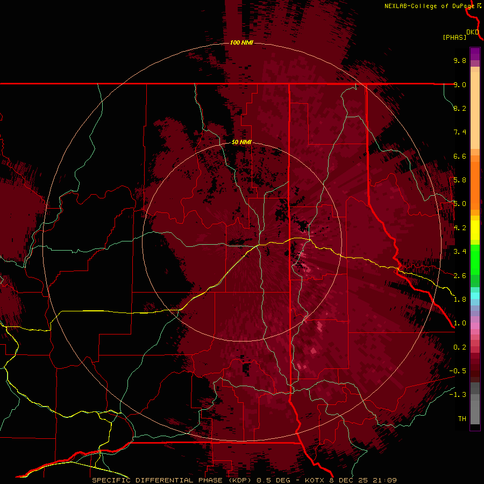Click the 7.4 scale value
This screenshot has height=484, width=484.
coord(460,132)
